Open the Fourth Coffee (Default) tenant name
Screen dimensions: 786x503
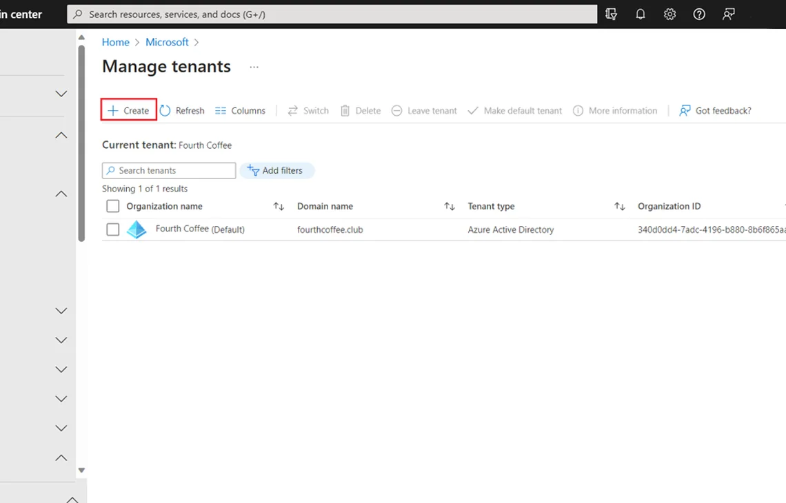pyautogui.click(x=200, y=229)
